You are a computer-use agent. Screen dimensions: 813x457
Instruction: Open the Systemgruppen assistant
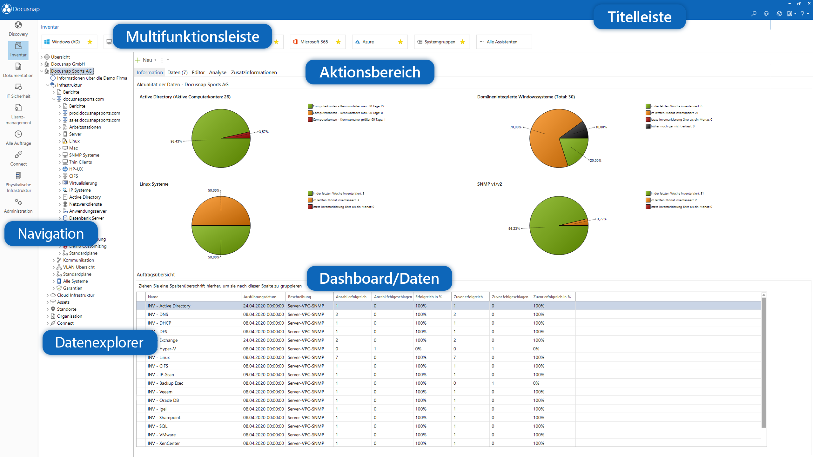[x=442, y=42]
